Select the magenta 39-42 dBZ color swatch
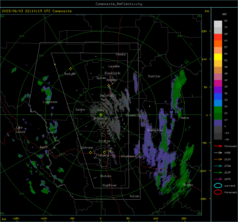This screenshot has width=238, height=222. [x=218, y=83]
